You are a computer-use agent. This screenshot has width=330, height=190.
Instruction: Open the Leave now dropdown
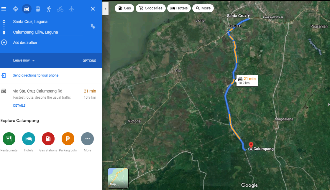pos(24,60)
